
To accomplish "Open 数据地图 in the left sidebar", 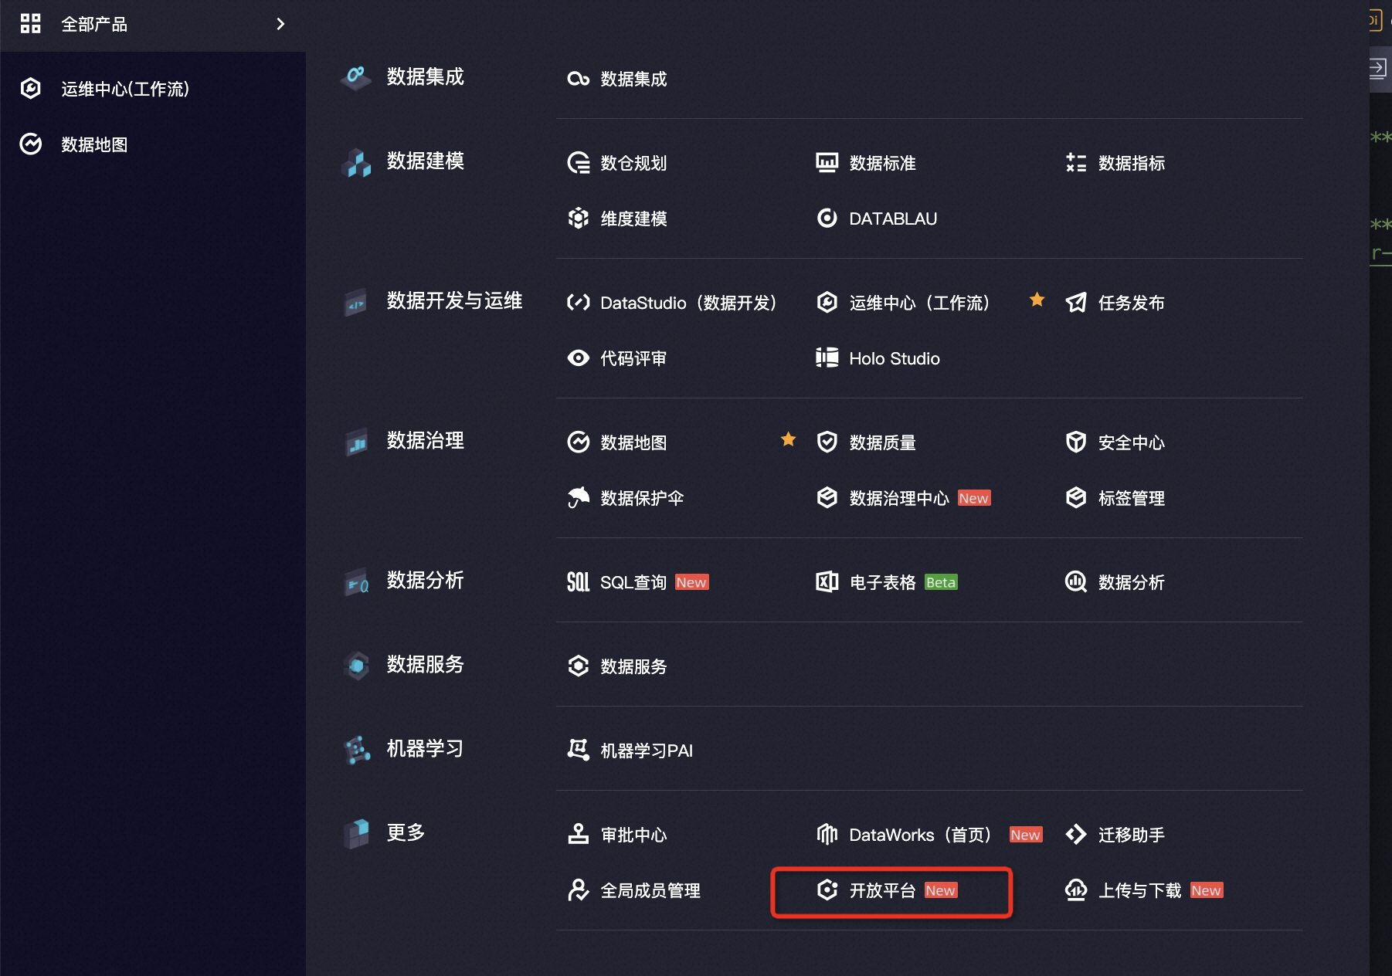I will click(x=94, y=144).
